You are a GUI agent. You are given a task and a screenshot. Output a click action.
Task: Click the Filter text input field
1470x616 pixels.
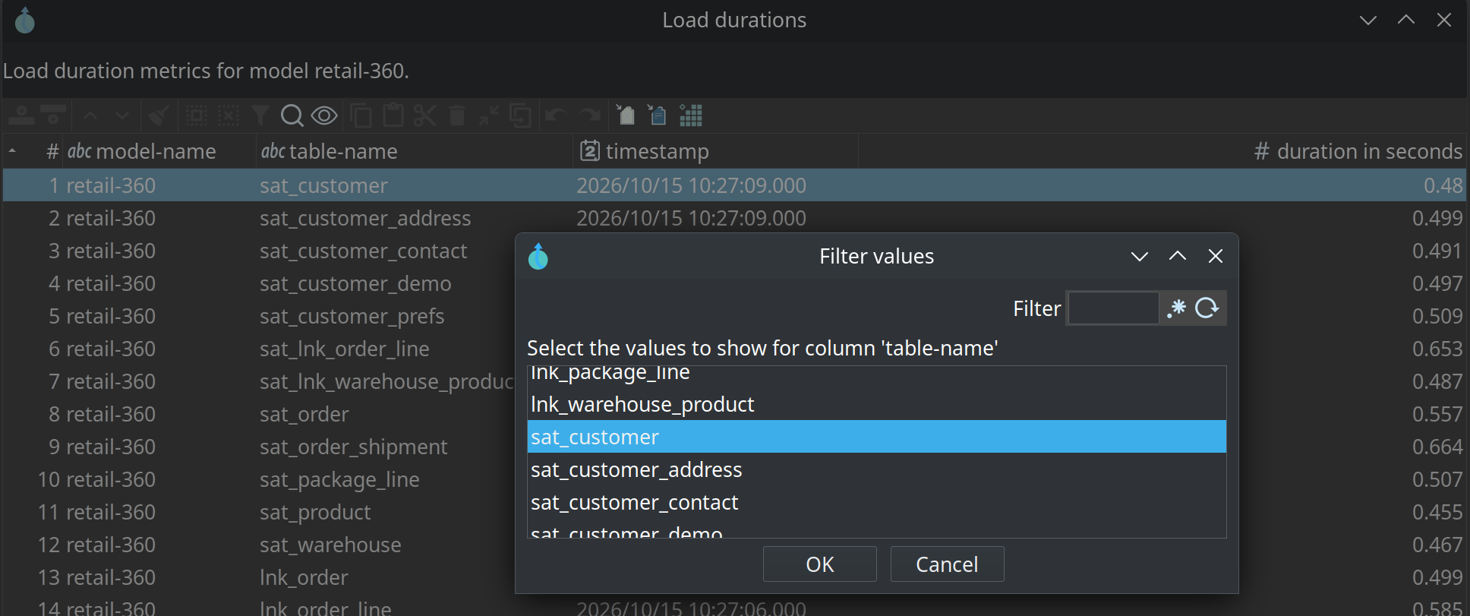click(x=1113, y=308)
